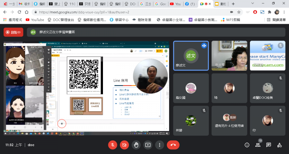The height and width of the screenshot is (154, 289).
Task: Reload the Meet page
Action: pyautogui.click(x=20, y=12)
